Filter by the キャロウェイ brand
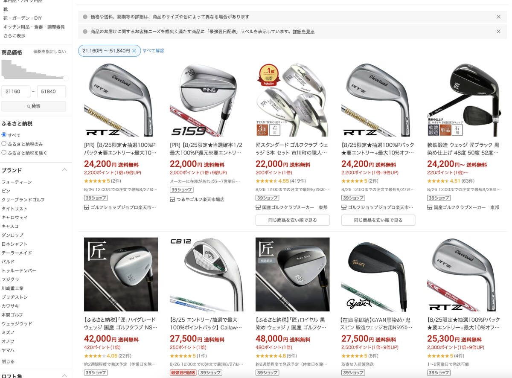 coord(15,217)
